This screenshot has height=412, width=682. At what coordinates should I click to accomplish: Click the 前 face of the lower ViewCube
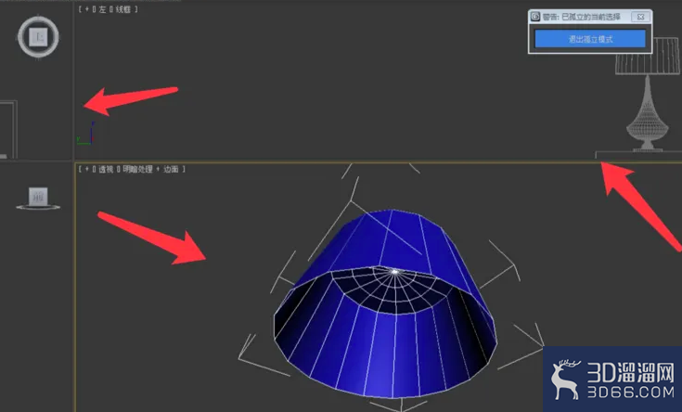coord(38,197)
